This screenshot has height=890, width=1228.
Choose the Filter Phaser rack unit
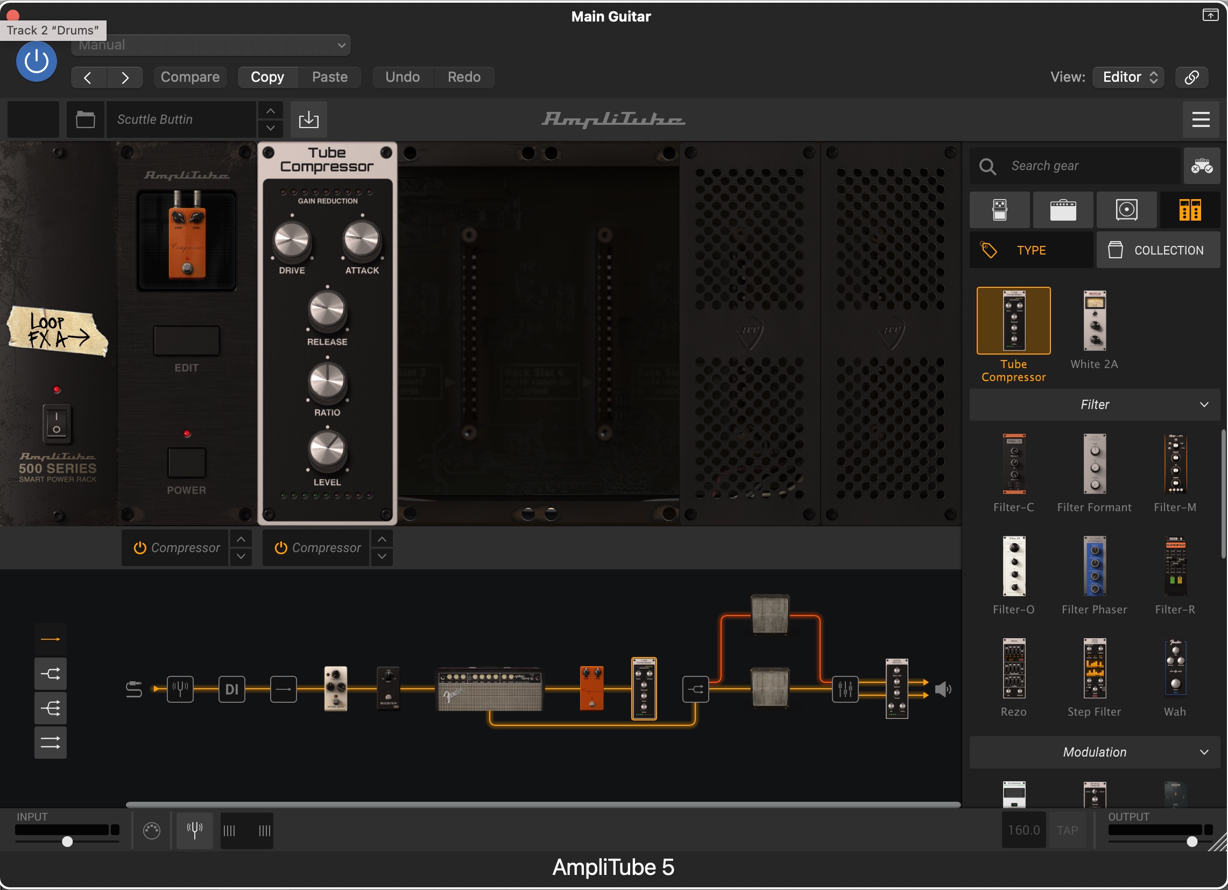click(1094, 566)
